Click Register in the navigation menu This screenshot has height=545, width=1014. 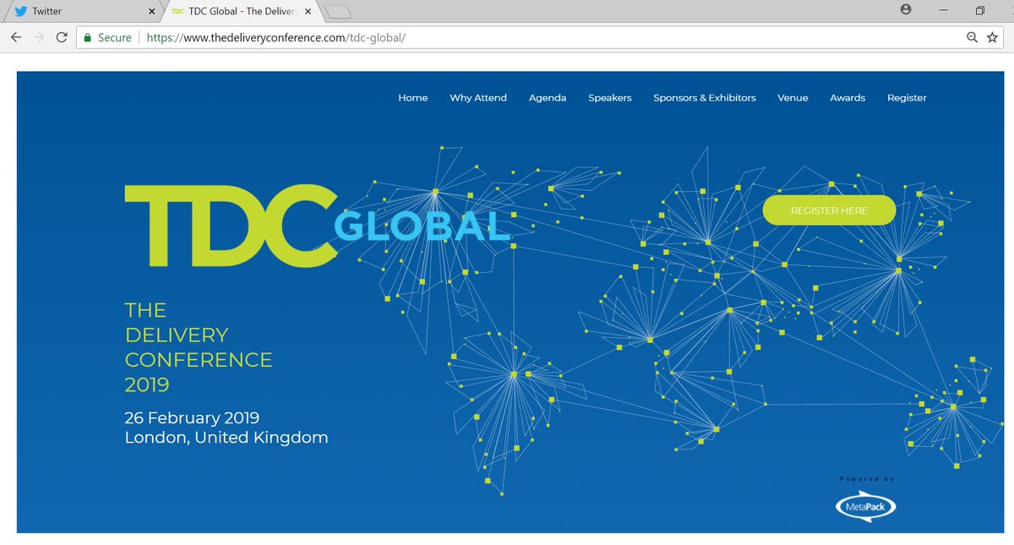coord(907,98)
